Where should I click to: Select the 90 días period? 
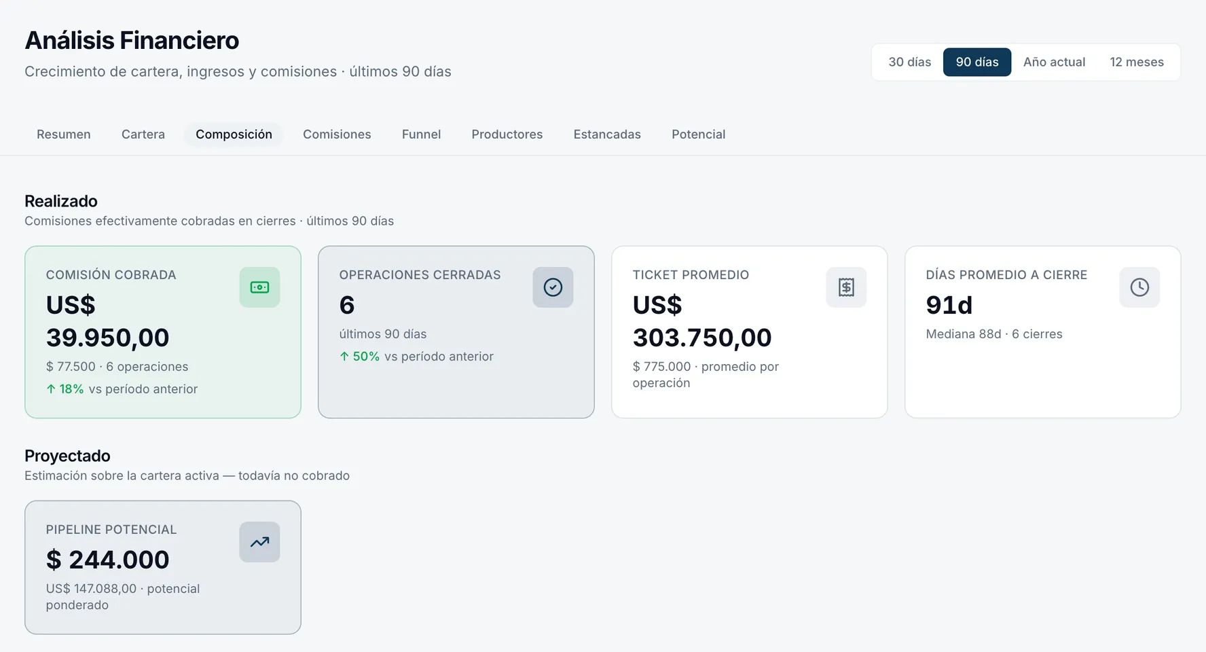pos(977,62)
